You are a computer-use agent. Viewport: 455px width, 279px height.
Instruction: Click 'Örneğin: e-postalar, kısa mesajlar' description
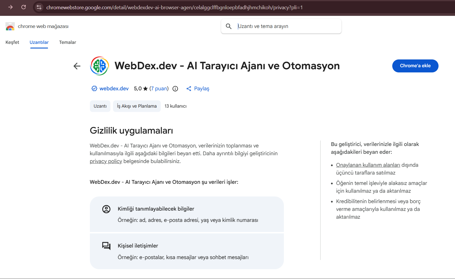[x=183, y=257]
